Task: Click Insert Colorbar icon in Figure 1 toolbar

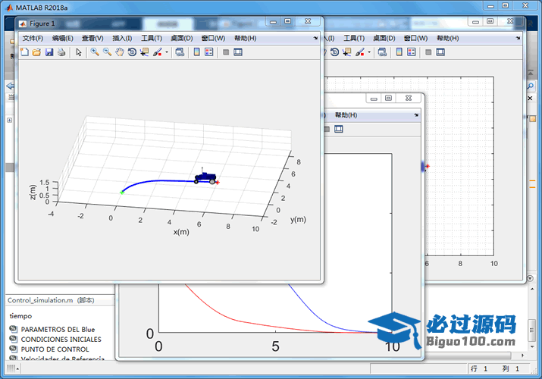Action: point(196,52)
